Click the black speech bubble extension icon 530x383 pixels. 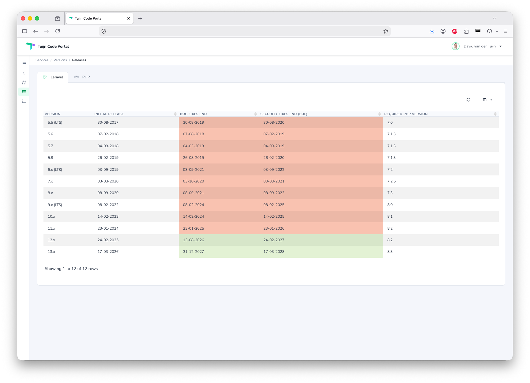tap(478, 31)
